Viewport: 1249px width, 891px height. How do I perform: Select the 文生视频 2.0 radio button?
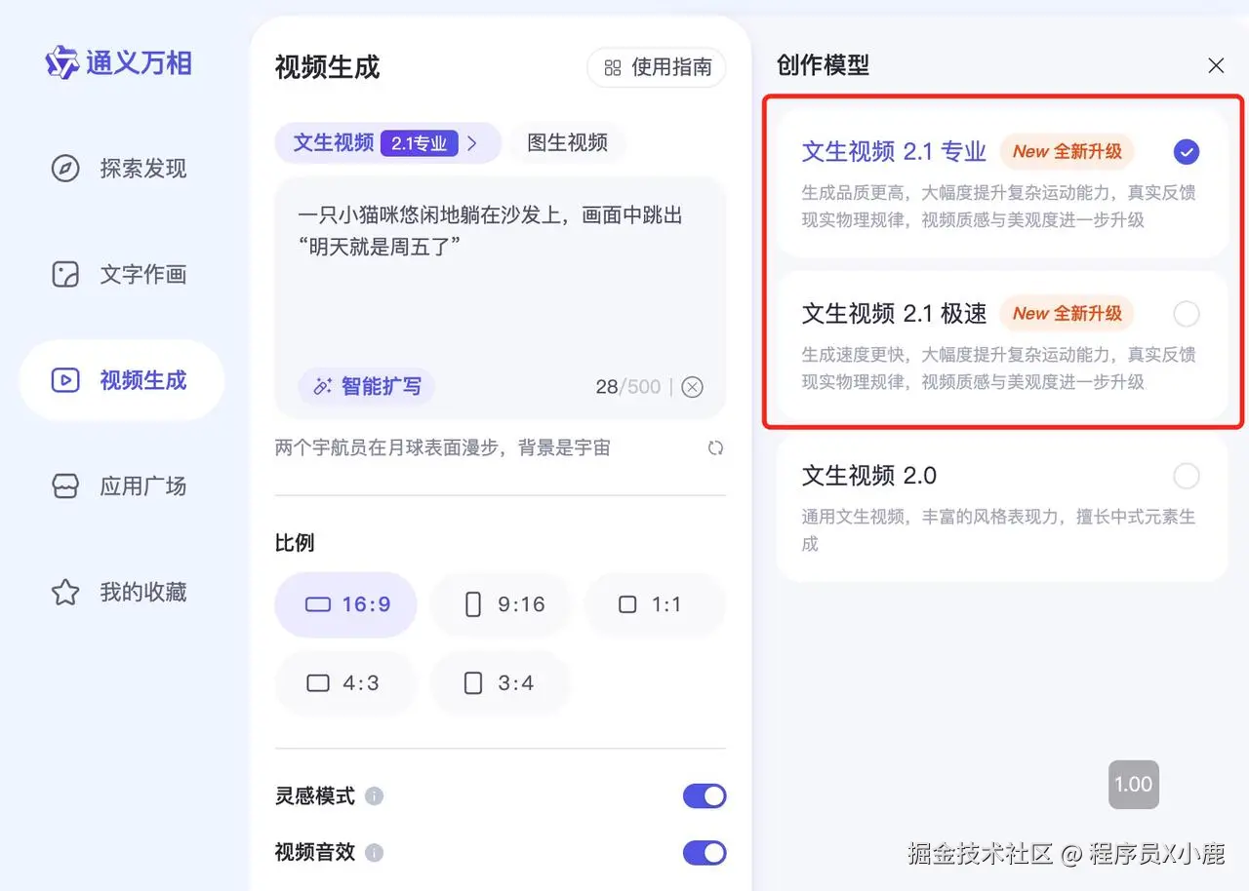tap(1187, 476)
